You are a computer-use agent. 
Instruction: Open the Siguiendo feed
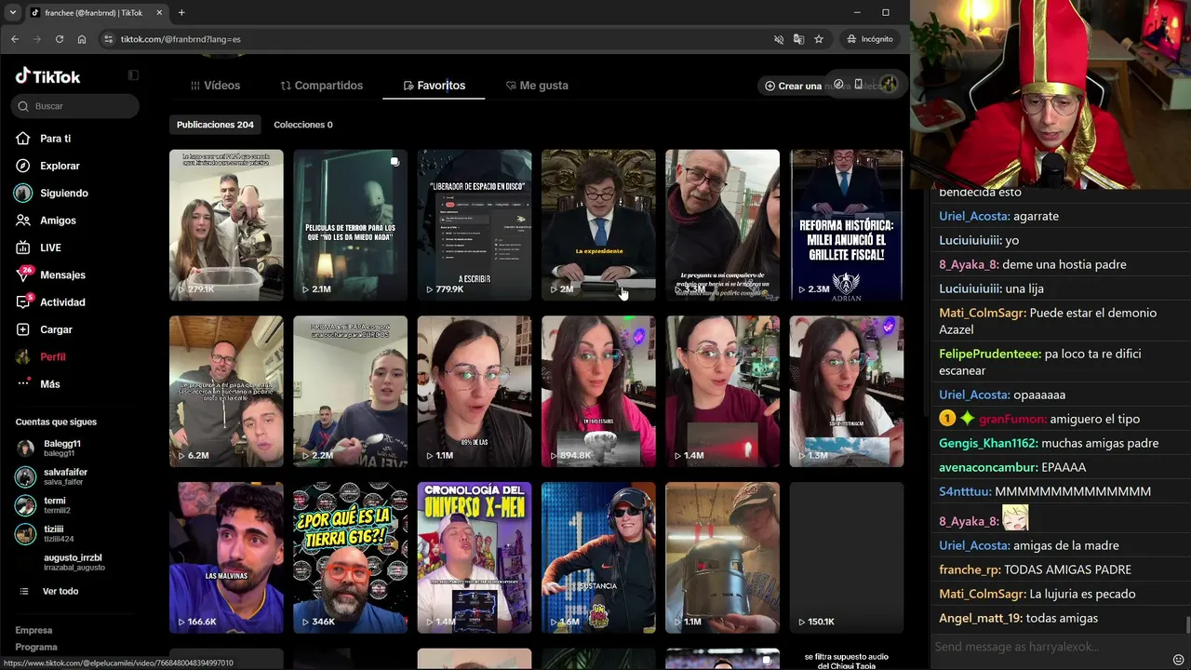click(63, 194)
